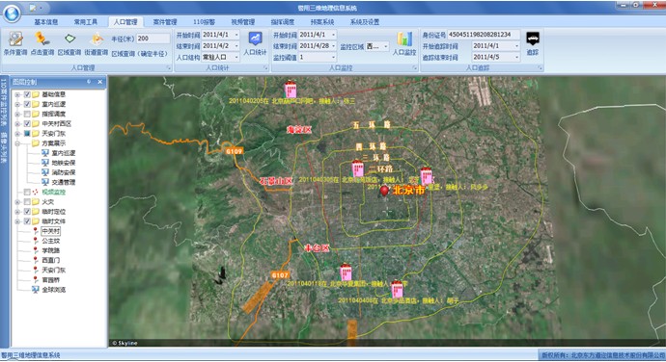Activate the 区域查询 polygon query tool
The height and width of the screenshot is (362, 666).
click(x=69, y=44)
